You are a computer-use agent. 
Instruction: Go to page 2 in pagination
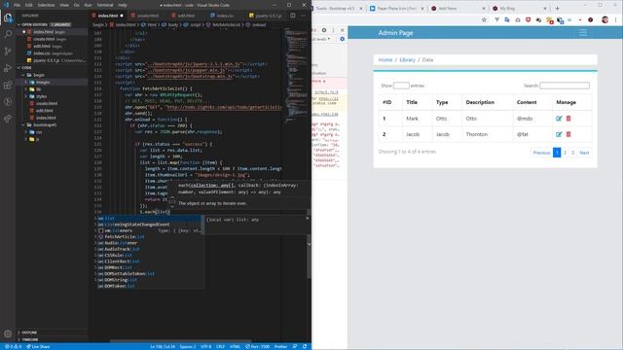[565, 153]
